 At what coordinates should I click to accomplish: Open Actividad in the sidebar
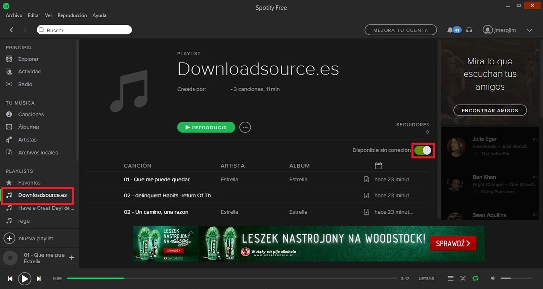(30, 71)
